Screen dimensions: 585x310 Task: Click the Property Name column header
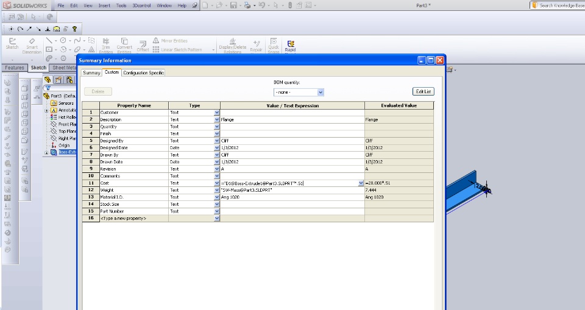134,105
